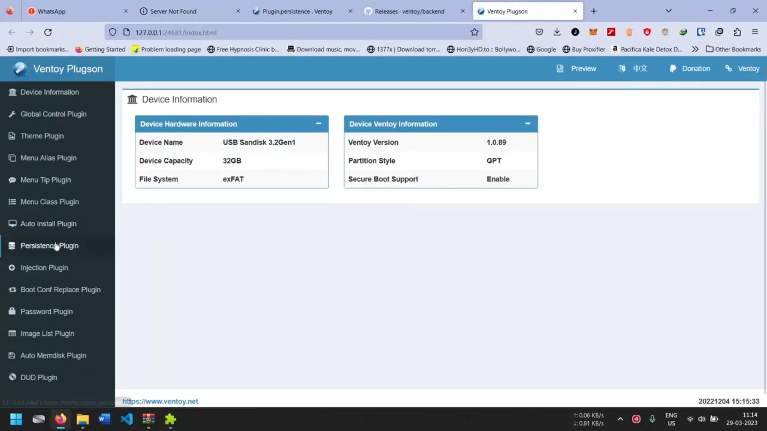Click the MetaMask fox extension icon

click(x=593, y=32)
